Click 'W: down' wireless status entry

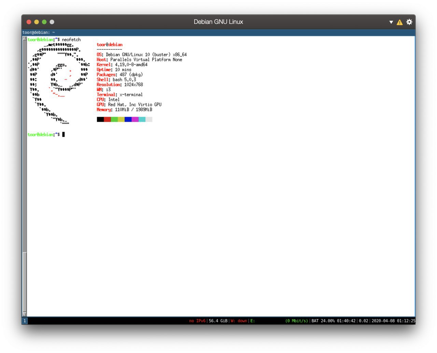click(239, 321)
